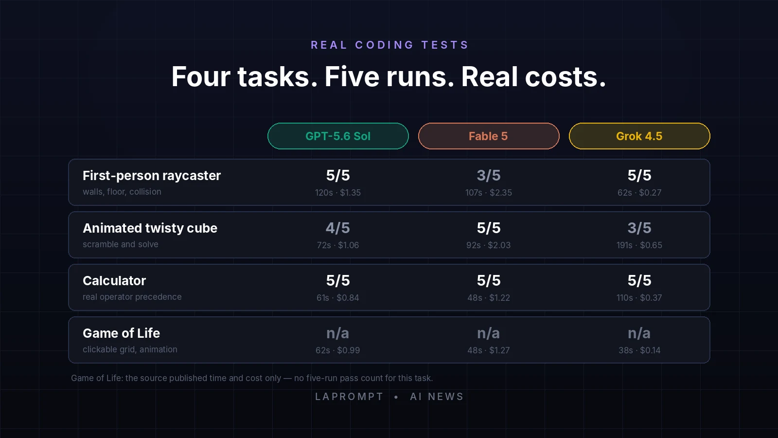Click the 62s · $0.27 raycaster cost
The height and width of the screenshot is (438, 778).
tap(639, 193)
